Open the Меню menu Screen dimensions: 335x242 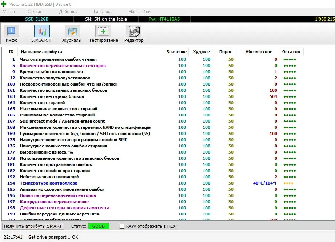point(8,12)
